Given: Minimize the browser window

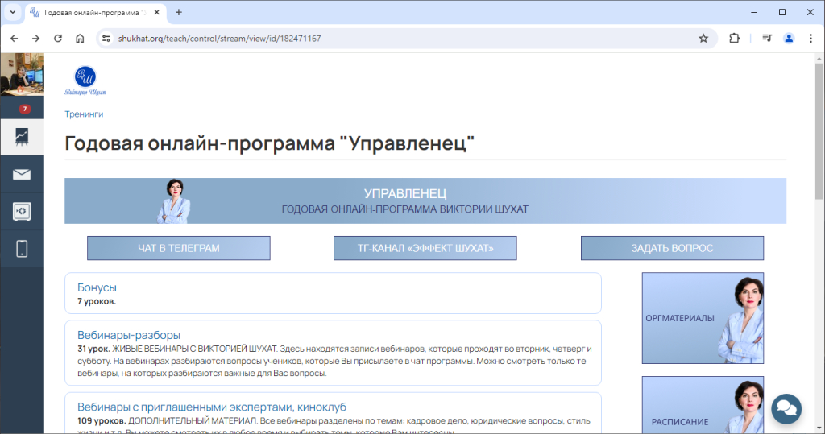Looking at the screenshot, I should 754,12.
